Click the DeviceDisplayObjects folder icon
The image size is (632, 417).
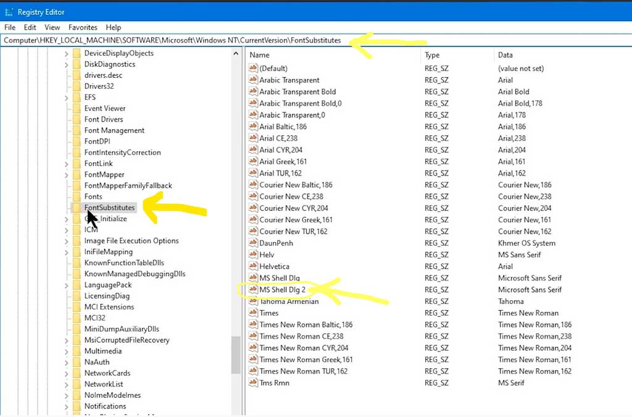77,53
